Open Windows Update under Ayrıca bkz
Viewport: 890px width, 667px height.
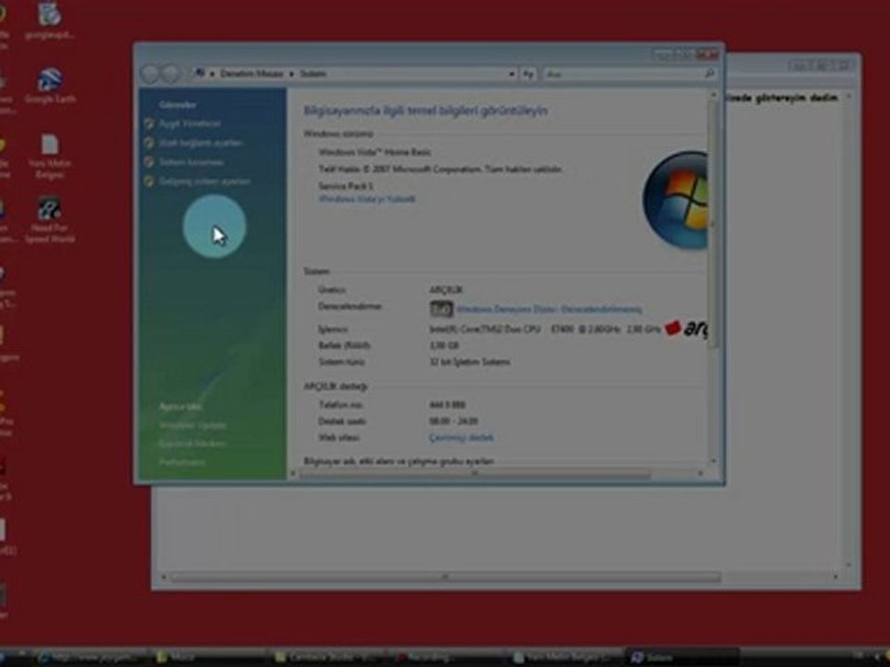coord(193,425)
